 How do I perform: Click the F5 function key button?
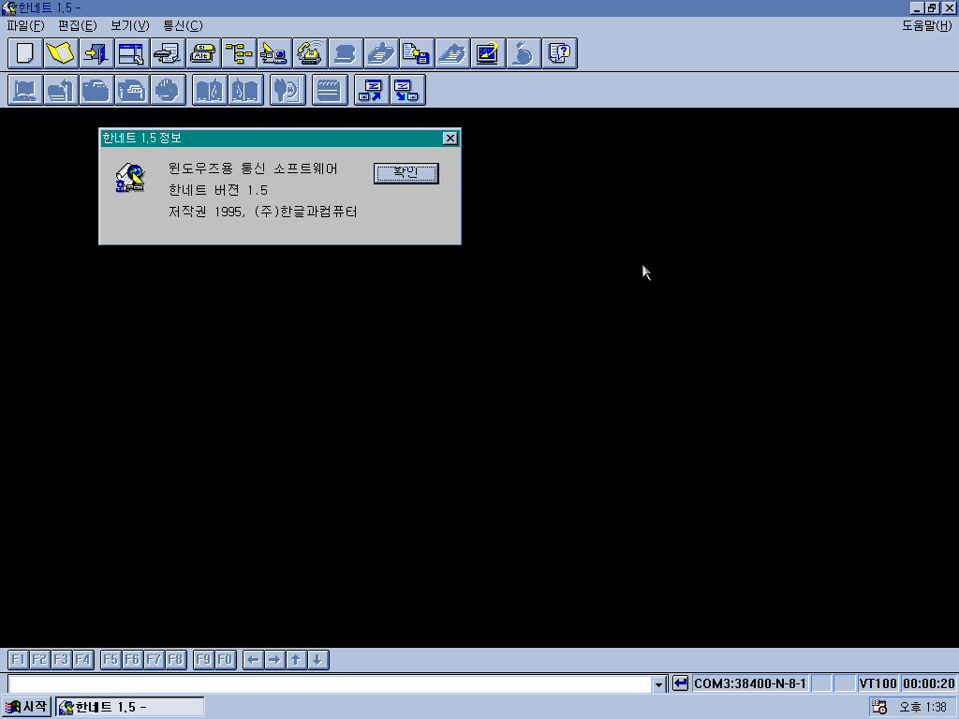click(x=111, y=660)
